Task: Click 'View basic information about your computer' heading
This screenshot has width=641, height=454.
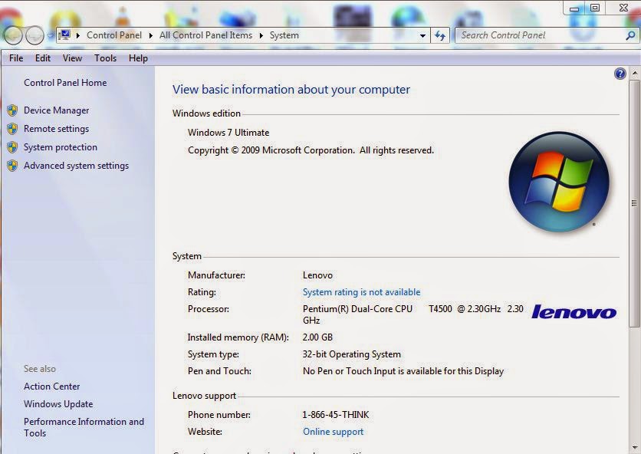Action: click(x=291, y=89)
